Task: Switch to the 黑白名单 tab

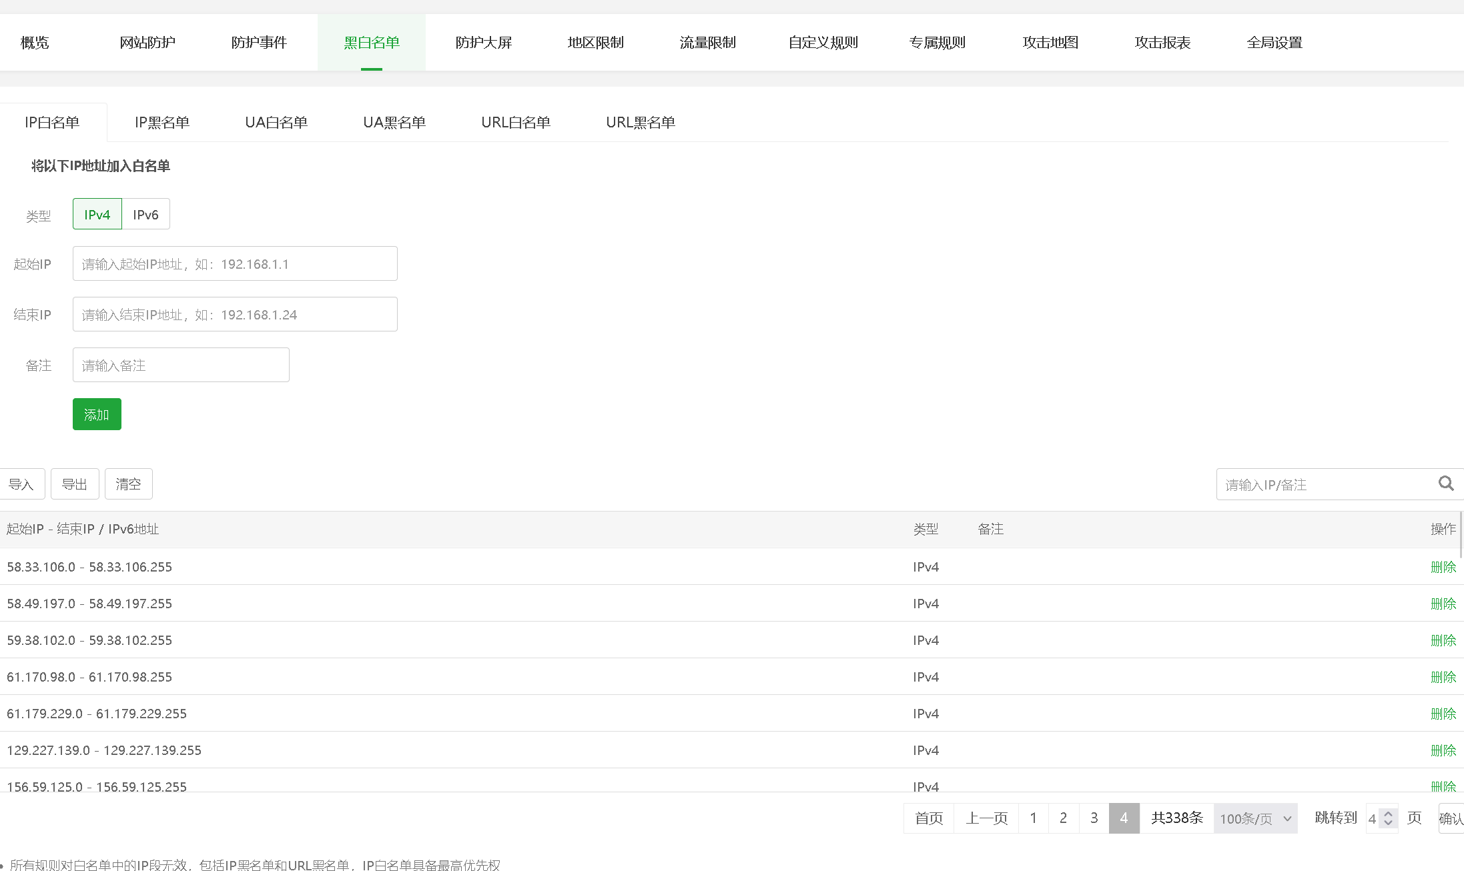Action: 372,43
